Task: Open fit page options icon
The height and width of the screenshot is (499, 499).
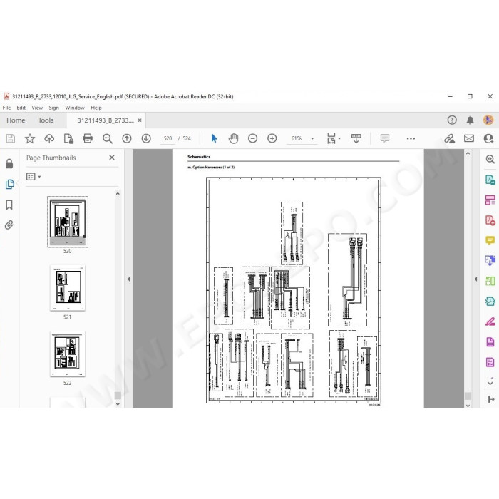Action: click(333, 138)
